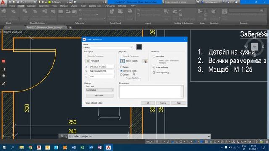Image resolution: width=269 pixels, height=151 pixels.
Task: Show hidden system tray icons
Action: (222, 147)
